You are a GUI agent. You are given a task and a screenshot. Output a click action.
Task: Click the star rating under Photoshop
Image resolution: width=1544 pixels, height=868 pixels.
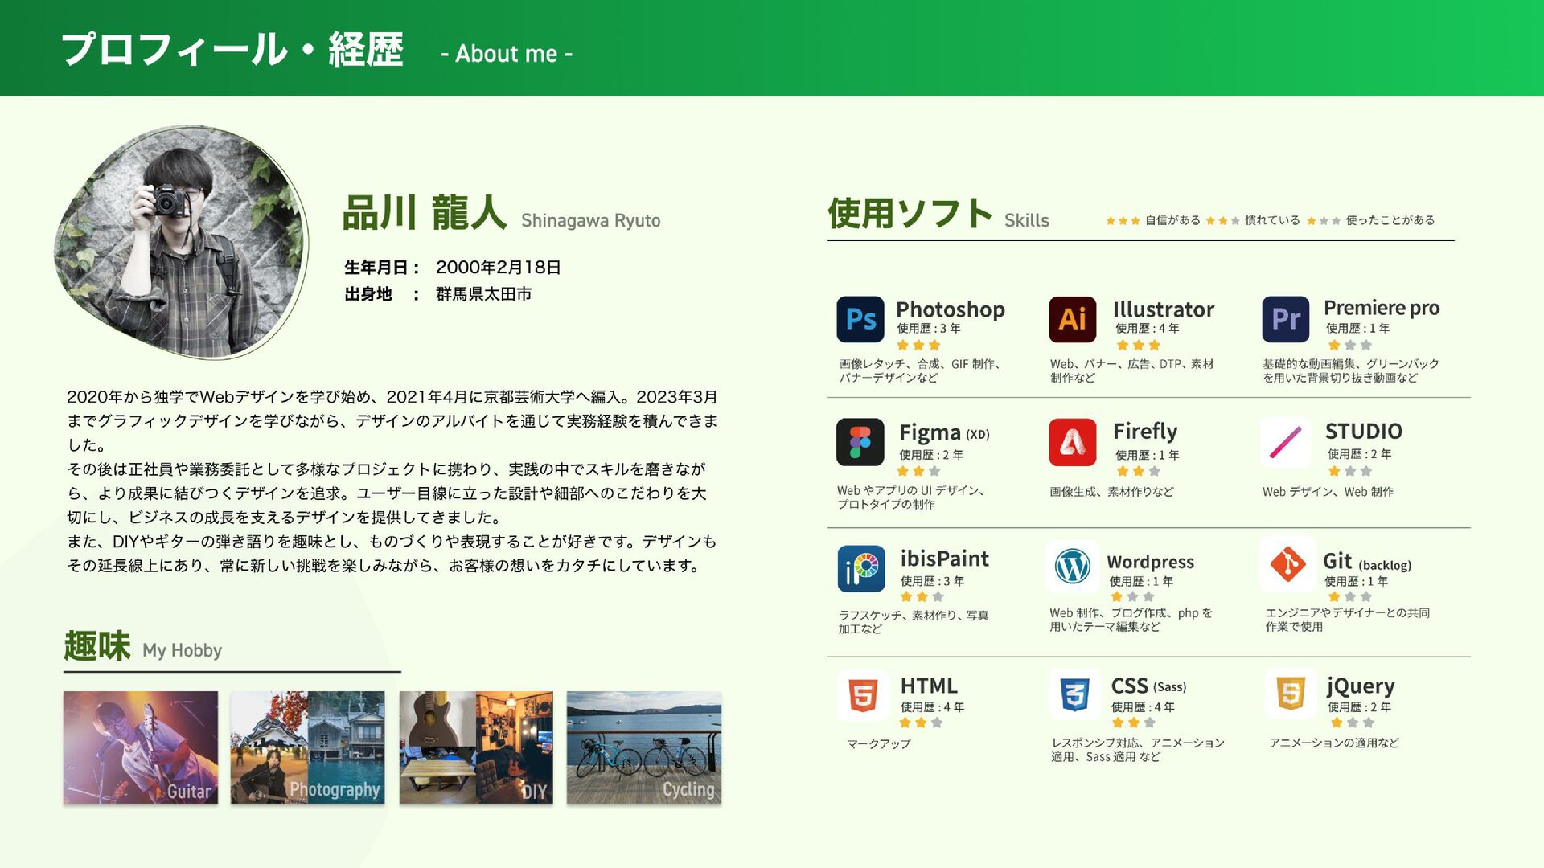click(918, 346)
